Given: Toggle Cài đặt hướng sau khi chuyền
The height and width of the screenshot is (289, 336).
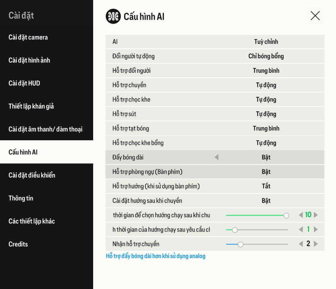Looking at the screenshot, I should pos(266,200).
